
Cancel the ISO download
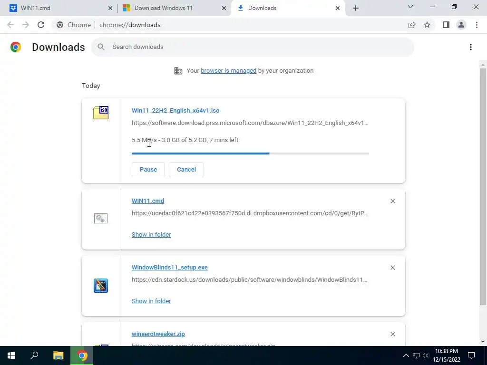[186, 170]
